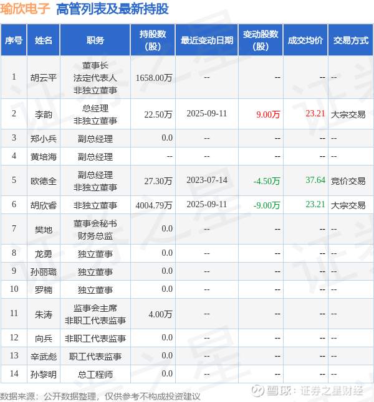Select the name 龙勇
The height and width of the screenshot is (402, 374).
click(44, 254)
